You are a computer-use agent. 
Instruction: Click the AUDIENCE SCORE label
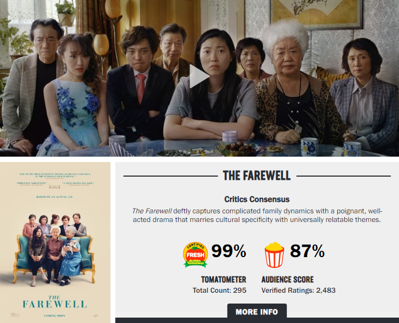[287, 280]
